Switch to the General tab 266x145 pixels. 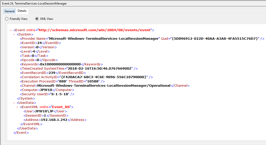pos(10,11)
